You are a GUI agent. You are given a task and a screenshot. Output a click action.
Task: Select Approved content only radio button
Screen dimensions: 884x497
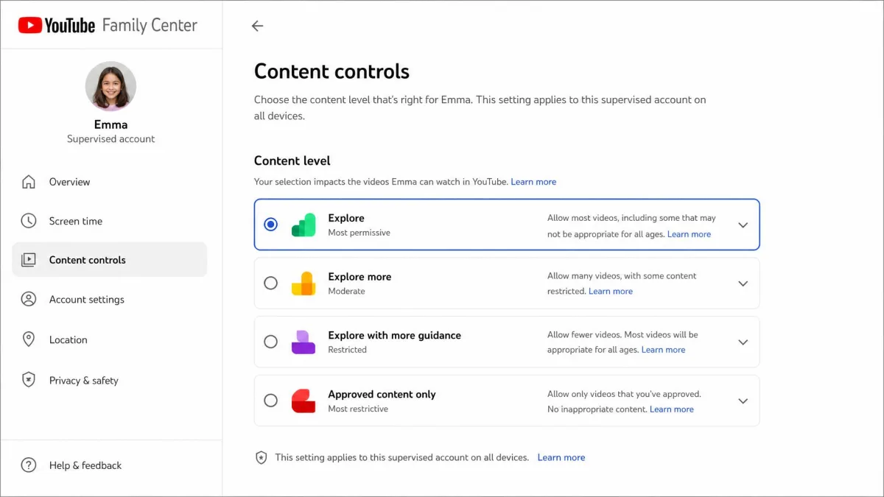[270, 401]
